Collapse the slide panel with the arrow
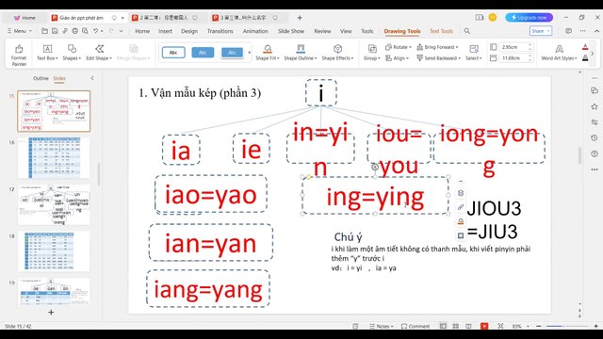This screenshot has width=603, height=339. tap(92, 78)
